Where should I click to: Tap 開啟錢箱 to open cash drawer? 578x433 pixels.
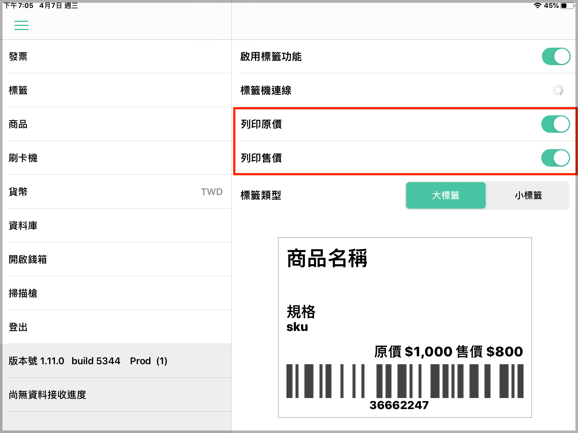click(117, 259)
